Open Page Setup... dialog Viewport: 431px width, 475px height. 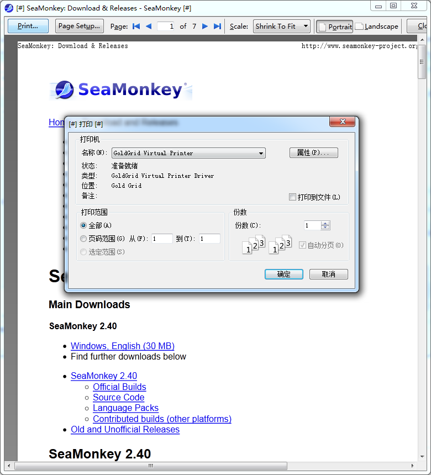click(79, 26)
